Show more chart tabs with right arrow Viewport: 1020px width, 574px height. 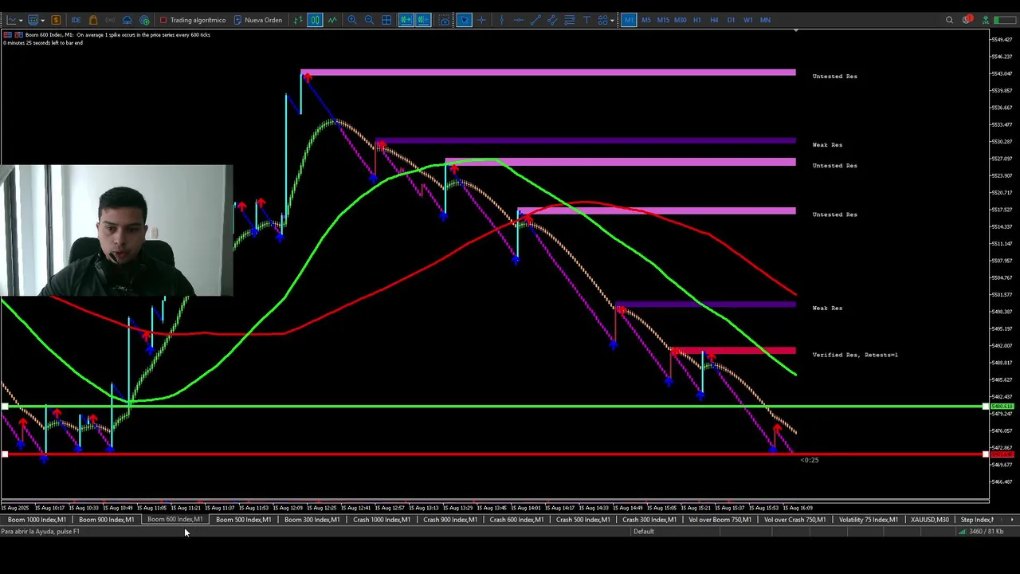click(x=1012, y=520)
